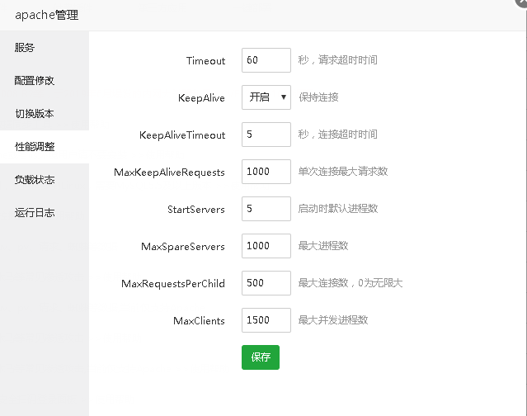Click the KeepAliveTimeout label

[182, 135]
